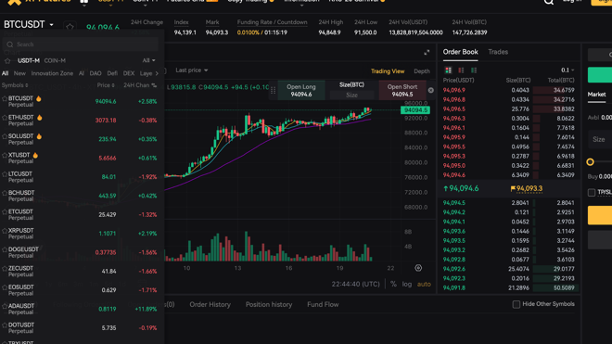The height and width of the screenshot is (344, 612).
Task: Star the XTUSDT Perpetual row
Action: tap(5, 156)
